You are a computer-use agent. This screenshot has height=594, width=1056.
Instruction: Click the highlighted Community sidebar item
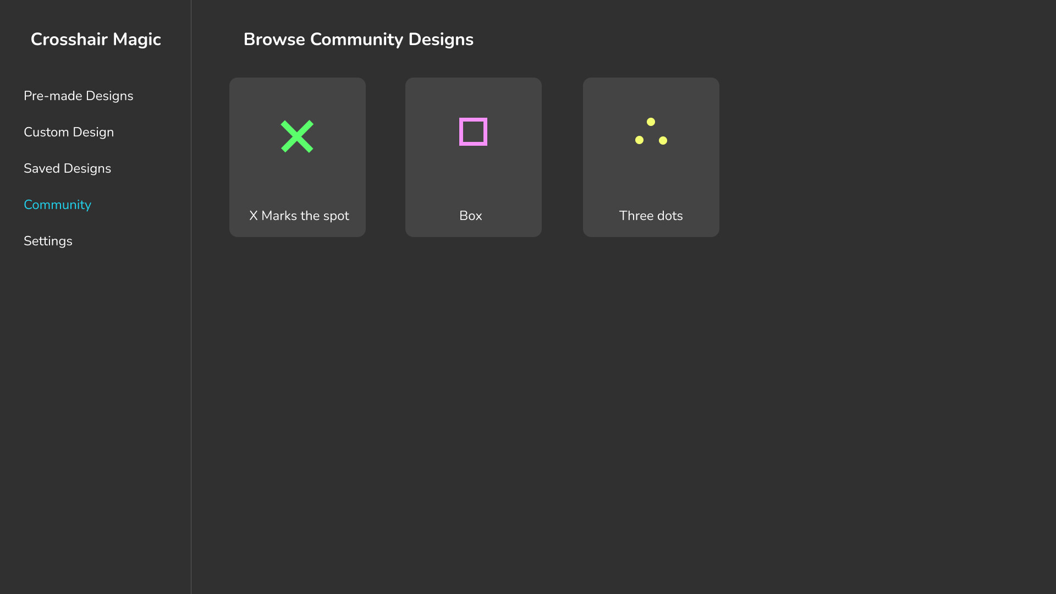[x=57, y=205]
